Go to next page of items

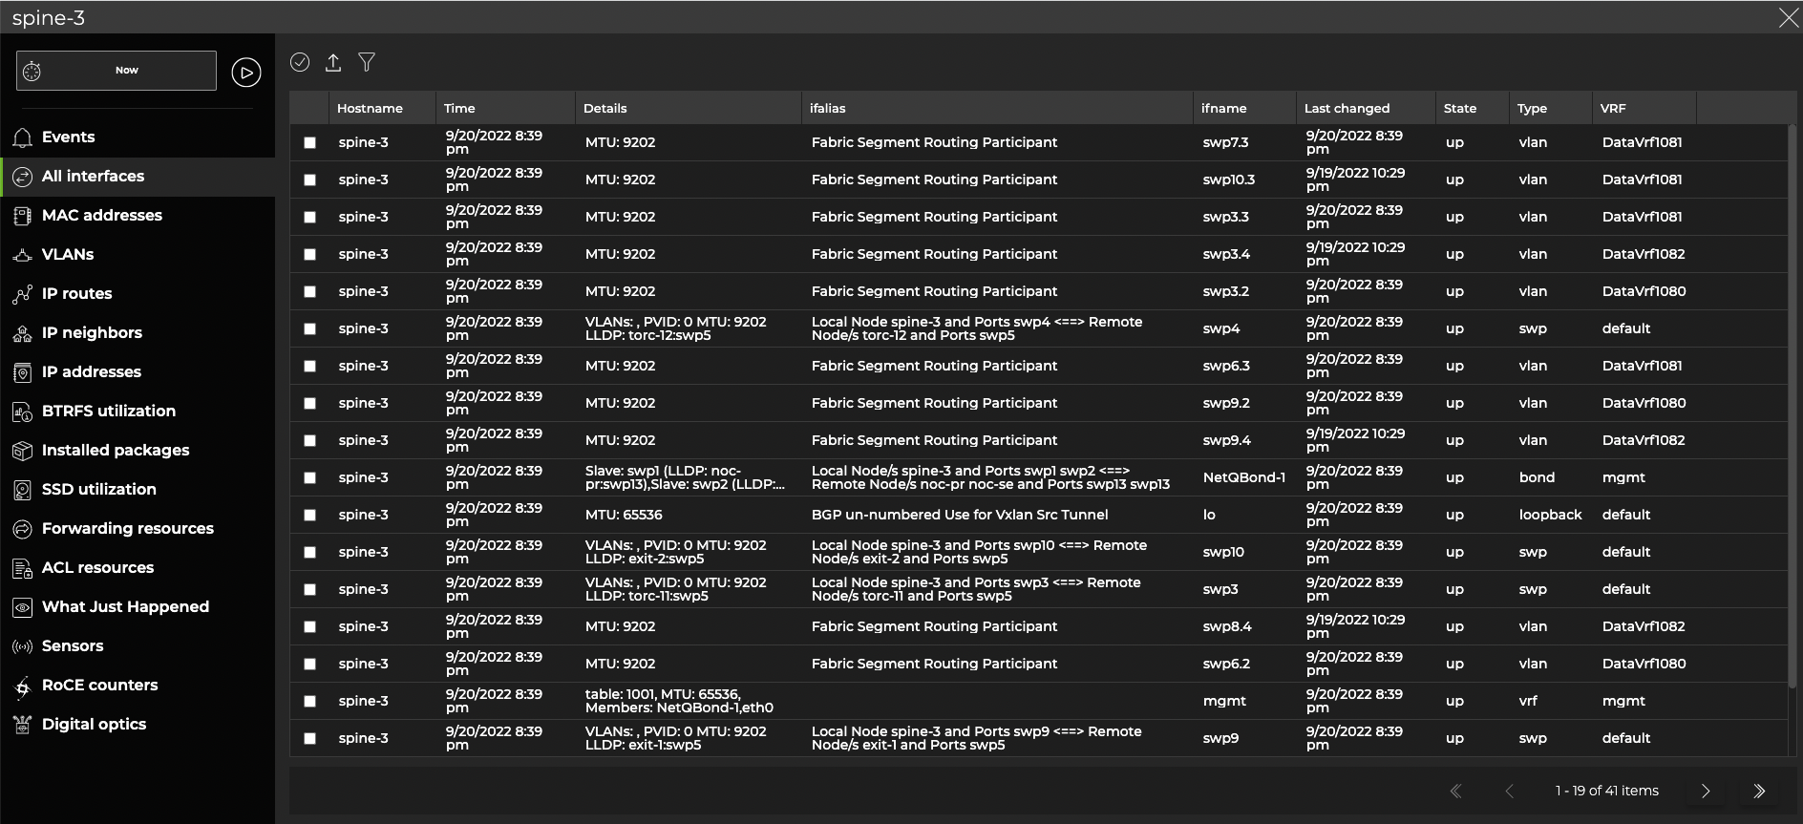(1706, 791)
